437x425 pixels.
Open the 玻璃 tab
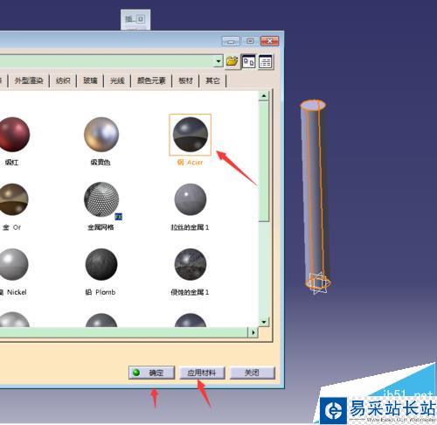pos(90,80)
